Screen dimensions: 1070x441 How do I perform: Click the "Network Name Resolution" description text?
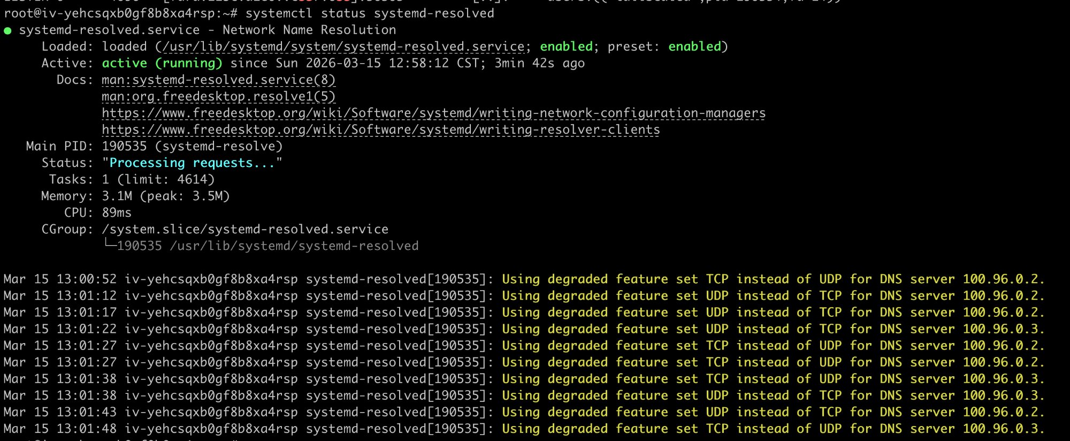point(309,30)
